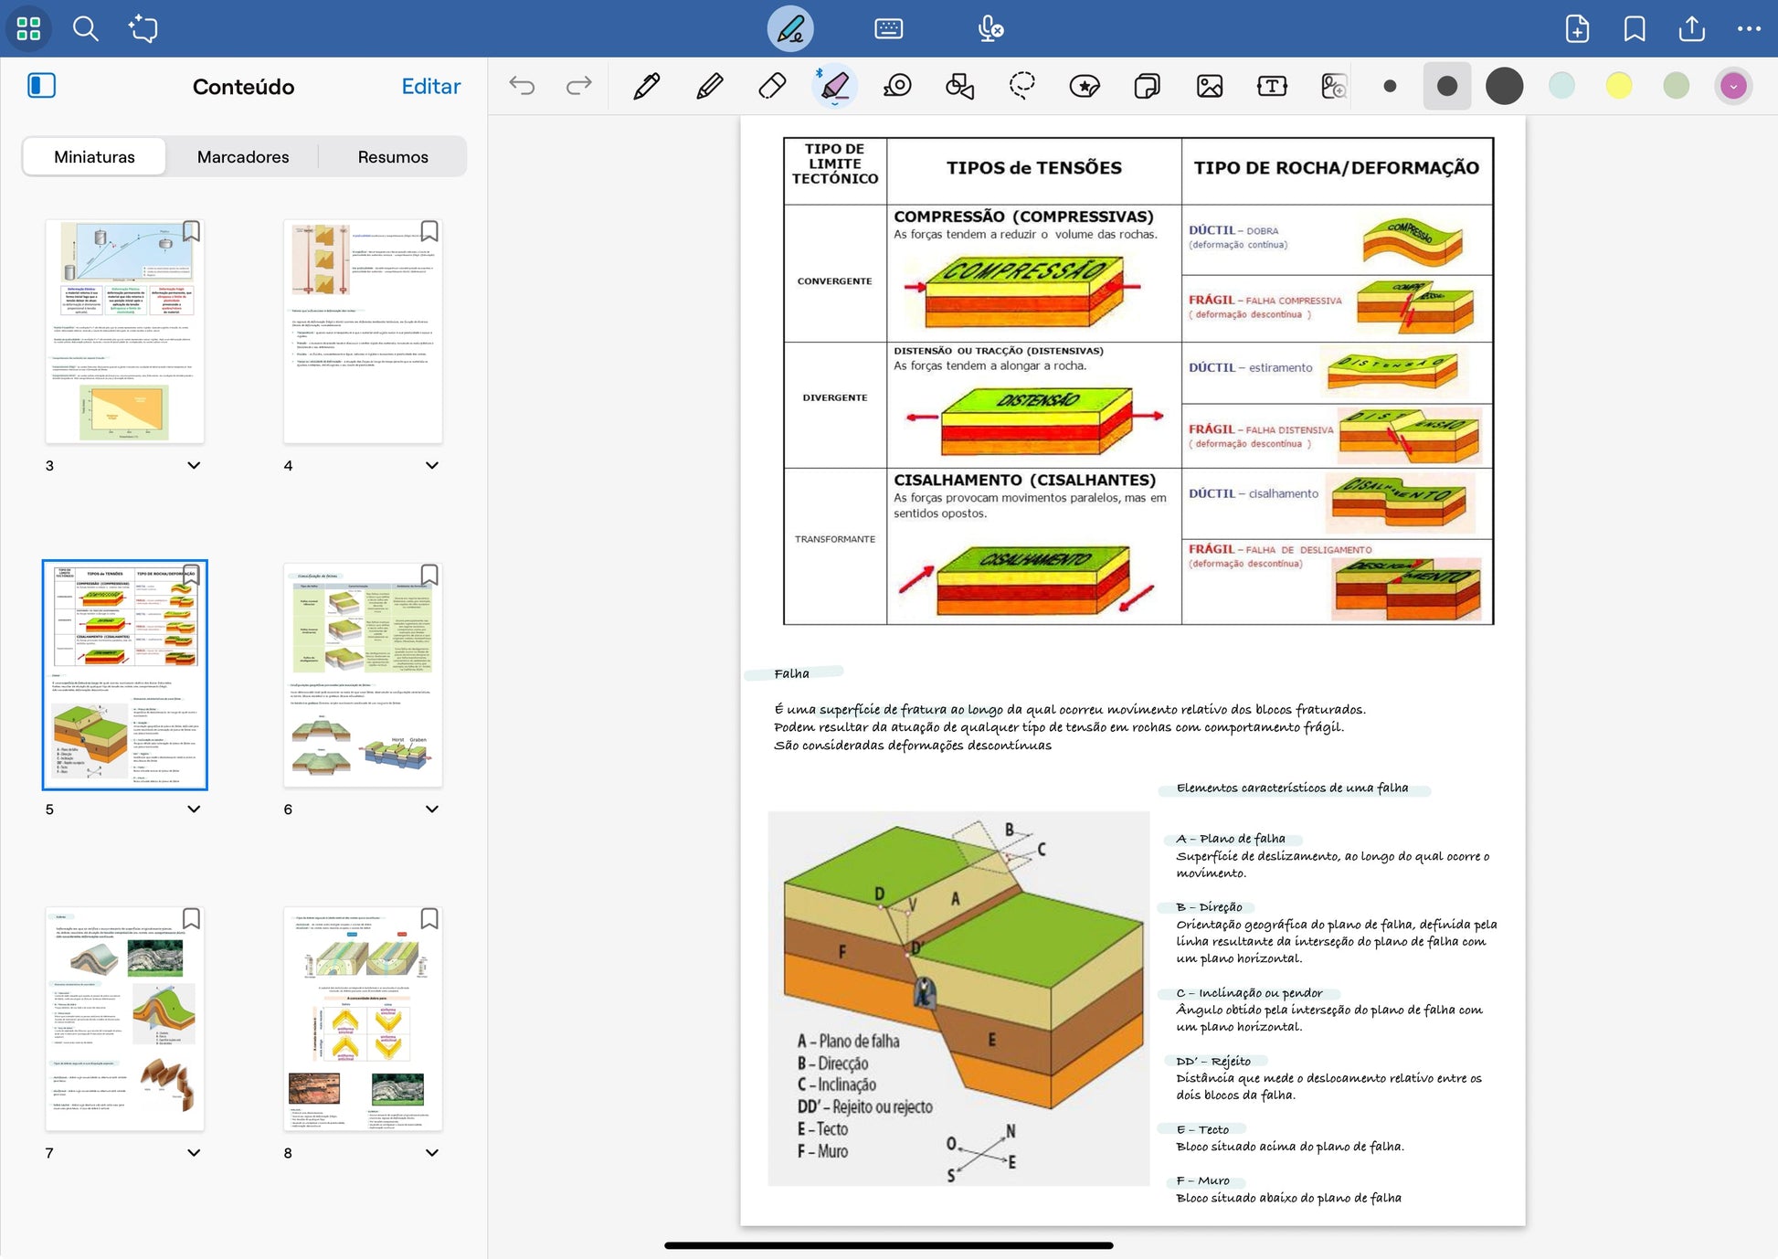
Task: Toggle bookmark on page 3 thumbnail
Action: click(x=191, y=231)
